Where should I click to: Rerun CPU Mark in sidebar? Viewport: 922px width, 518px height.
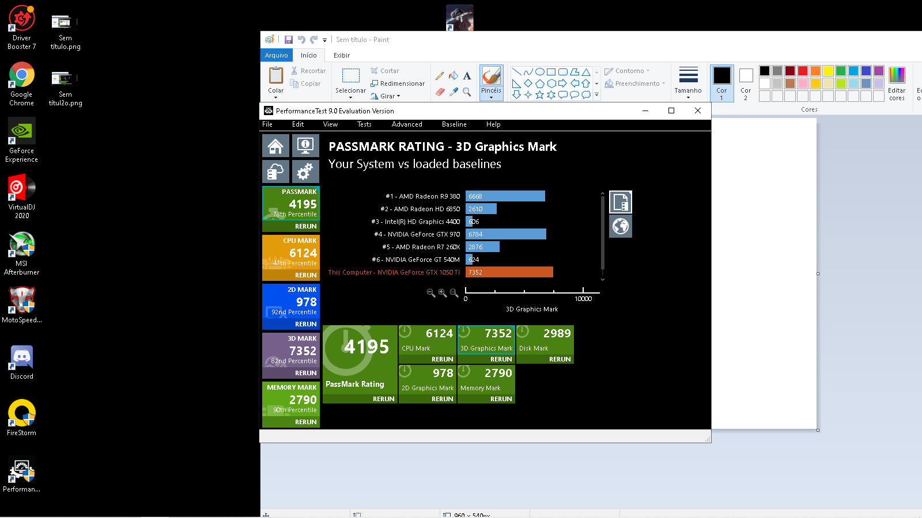coord(306,275)
